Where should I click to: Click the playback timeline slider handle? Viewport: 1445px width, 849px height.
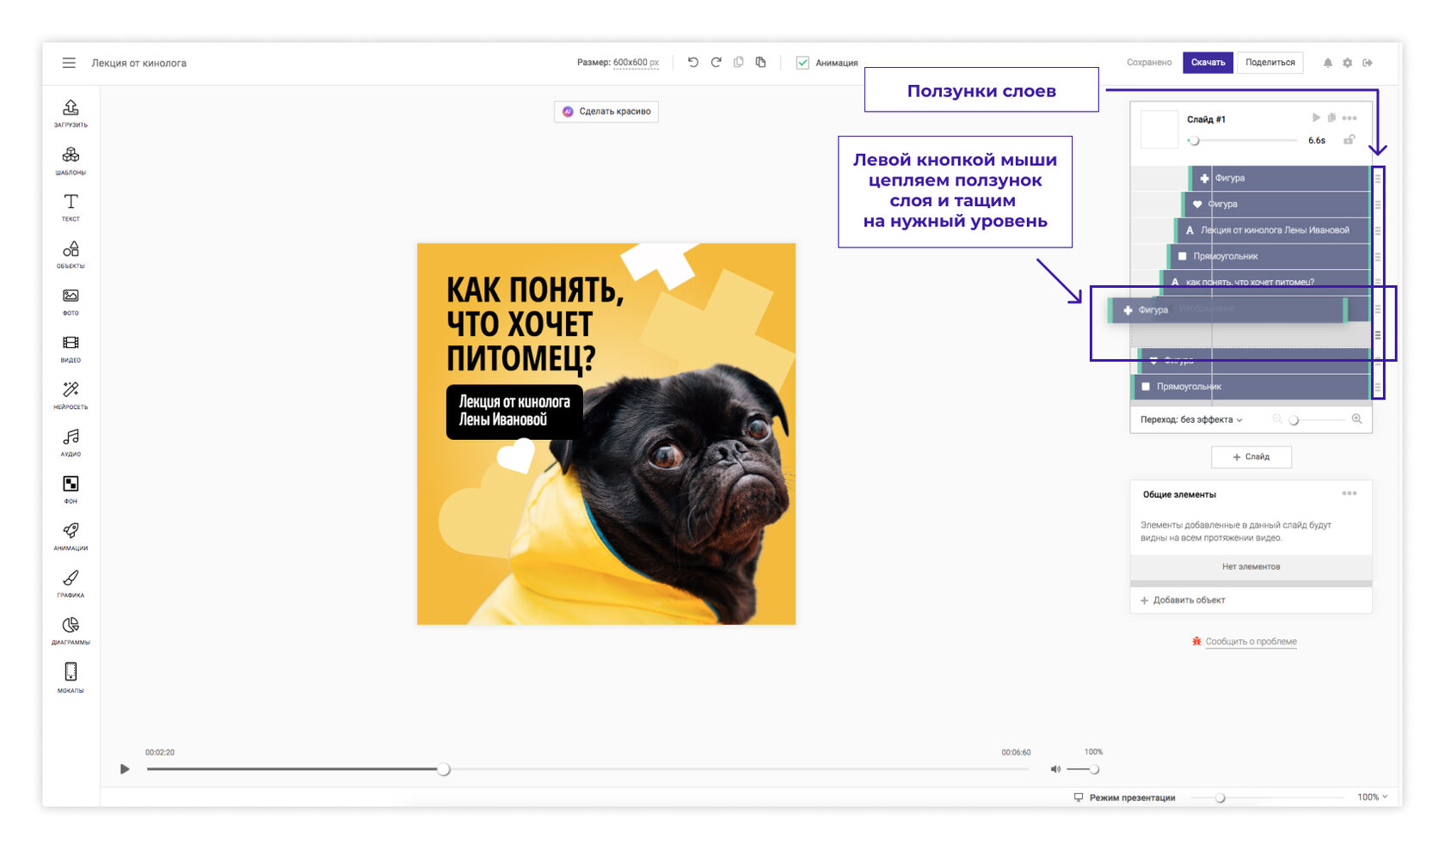click(444, 769)
